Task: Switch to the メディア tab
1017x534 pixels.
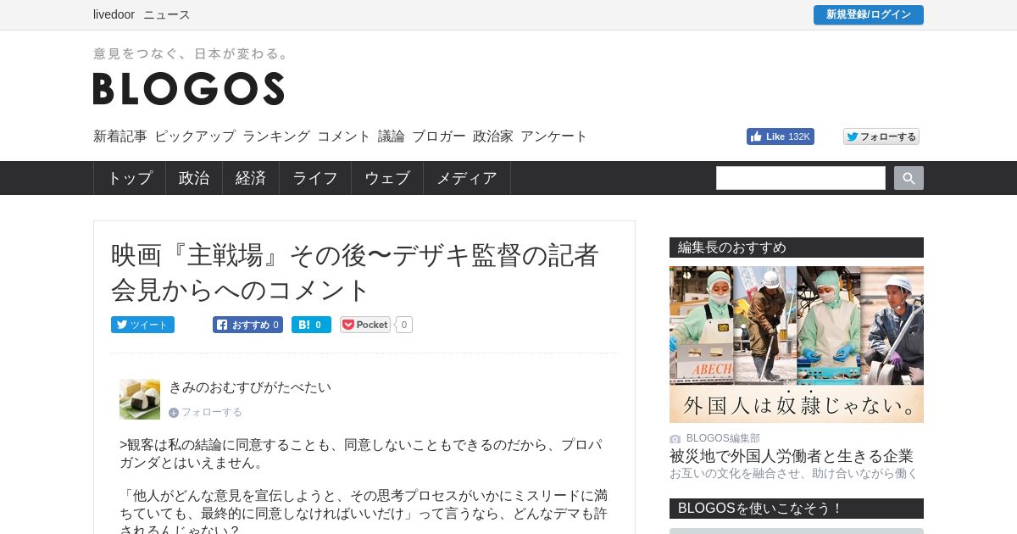Action: (x=467, y=178)
